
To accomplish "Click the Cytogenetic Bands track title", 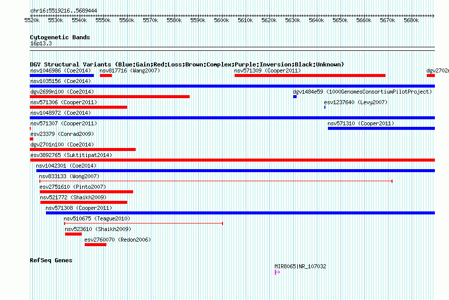I will (60, 37).
